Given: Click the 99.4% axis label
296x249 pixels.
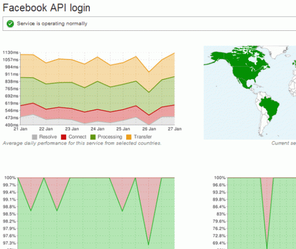Looking at the screenshot, I should click(x=9, y=192).
